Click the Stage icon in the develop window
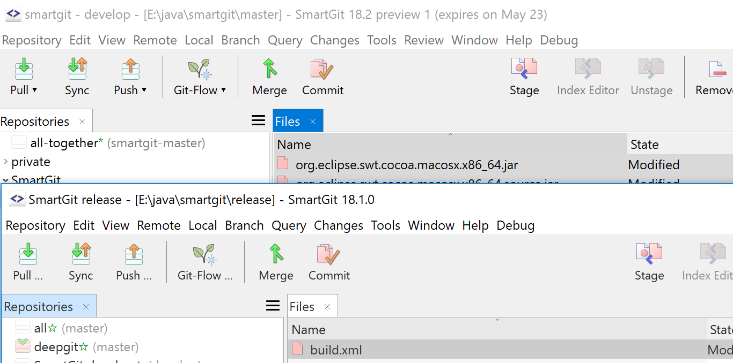This screenshot has width=733, height=363. 524,69
